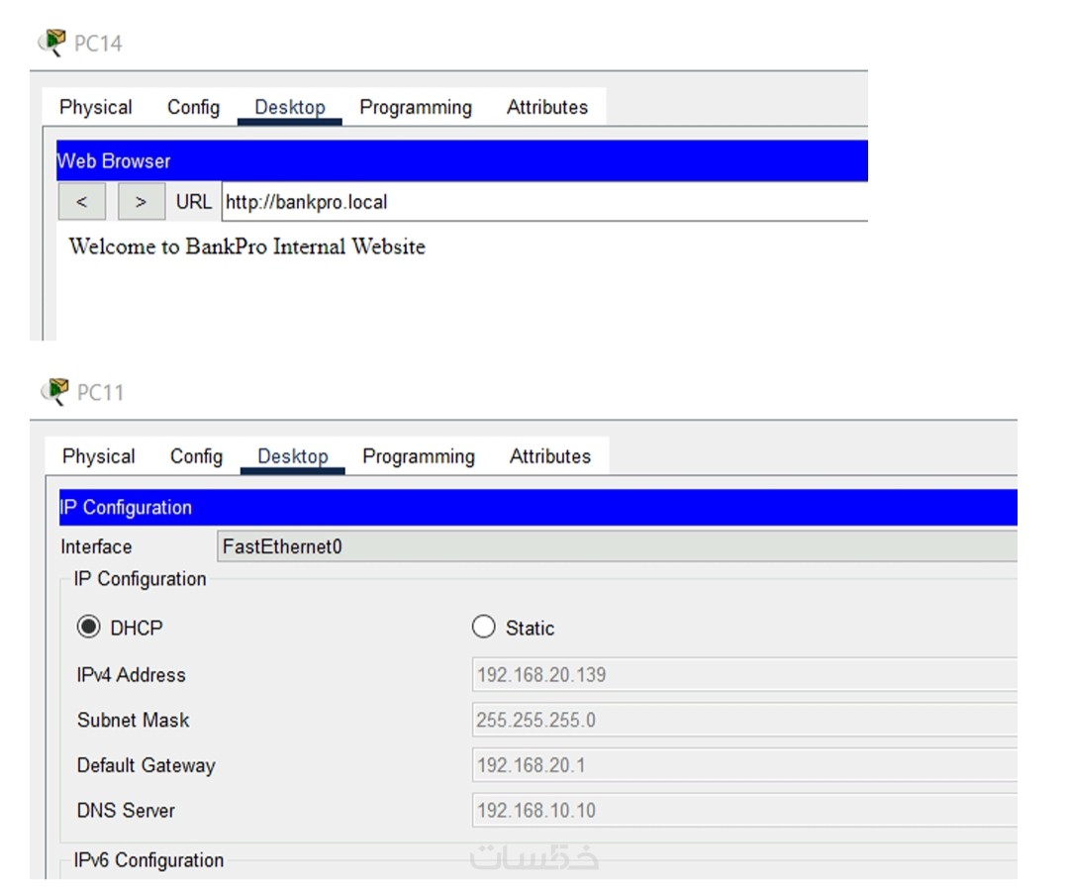This screenshot has width=1069, height=888.
Task: Click the PC14 window Packet Tracer icon
Action: tap(51, 43)
